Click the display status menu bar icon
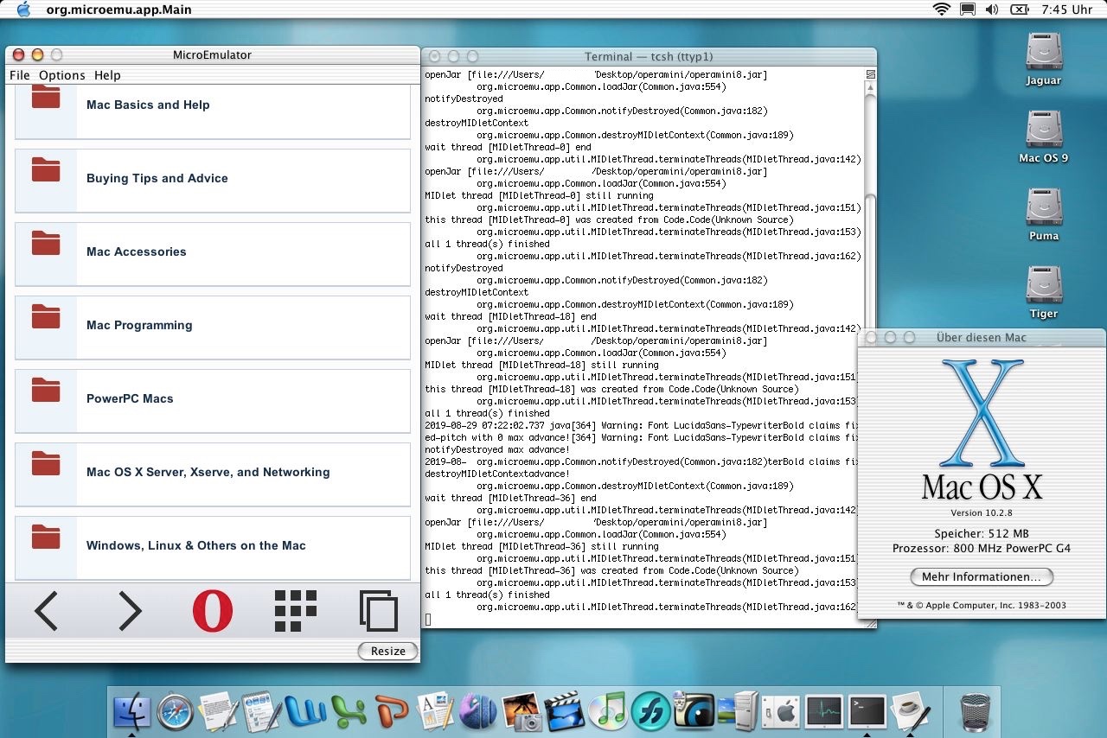The image size is (1107, 738). tap(968, 10)
